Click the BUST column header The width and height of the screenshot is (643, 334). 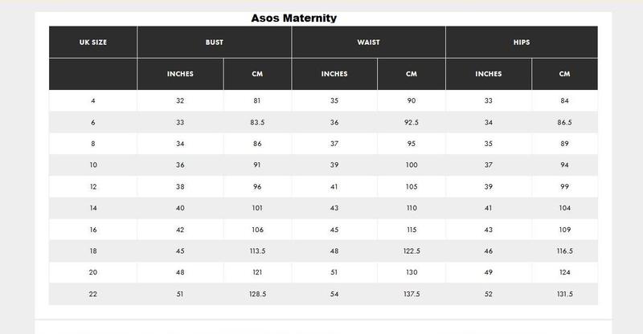(x=215, y=43)
